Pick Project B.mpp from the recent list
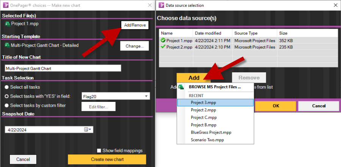The image size is (341, 167). (x=215, y=125)
